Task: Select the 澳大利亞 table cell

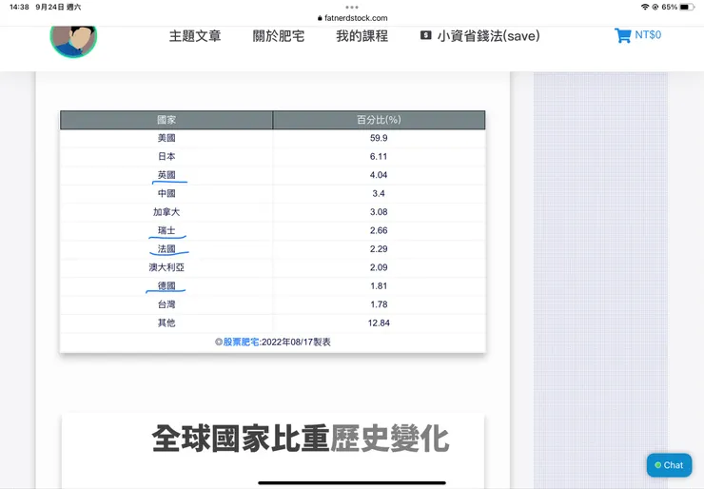Action: pyautogui.click(x=166, y=267)
